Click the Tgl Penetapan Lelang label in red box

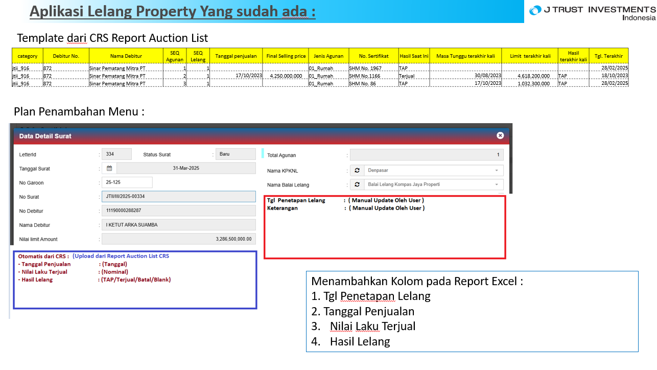pyautogui.click(x=296, y=200)
